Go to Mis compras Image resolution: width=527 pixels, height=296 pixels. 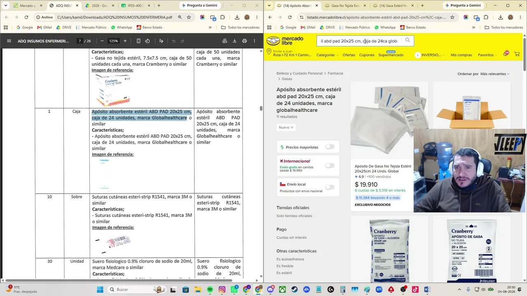point(461,55)
